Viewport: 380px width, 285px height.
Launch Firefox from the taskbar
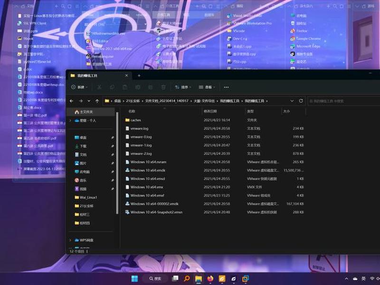[210, 279]
